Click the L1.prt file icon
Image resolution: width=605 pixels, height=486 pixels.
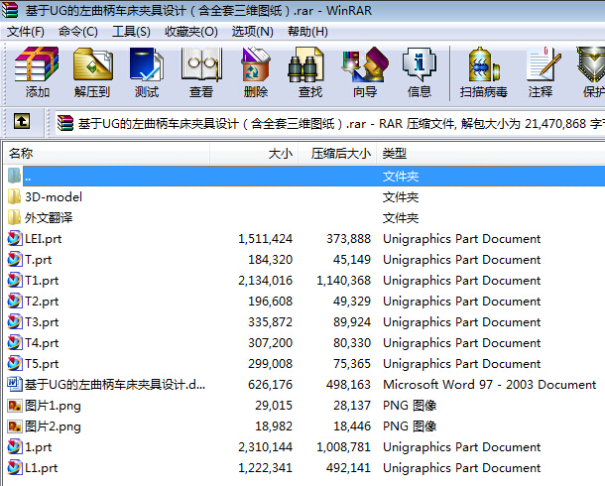[x=15, y=467]
